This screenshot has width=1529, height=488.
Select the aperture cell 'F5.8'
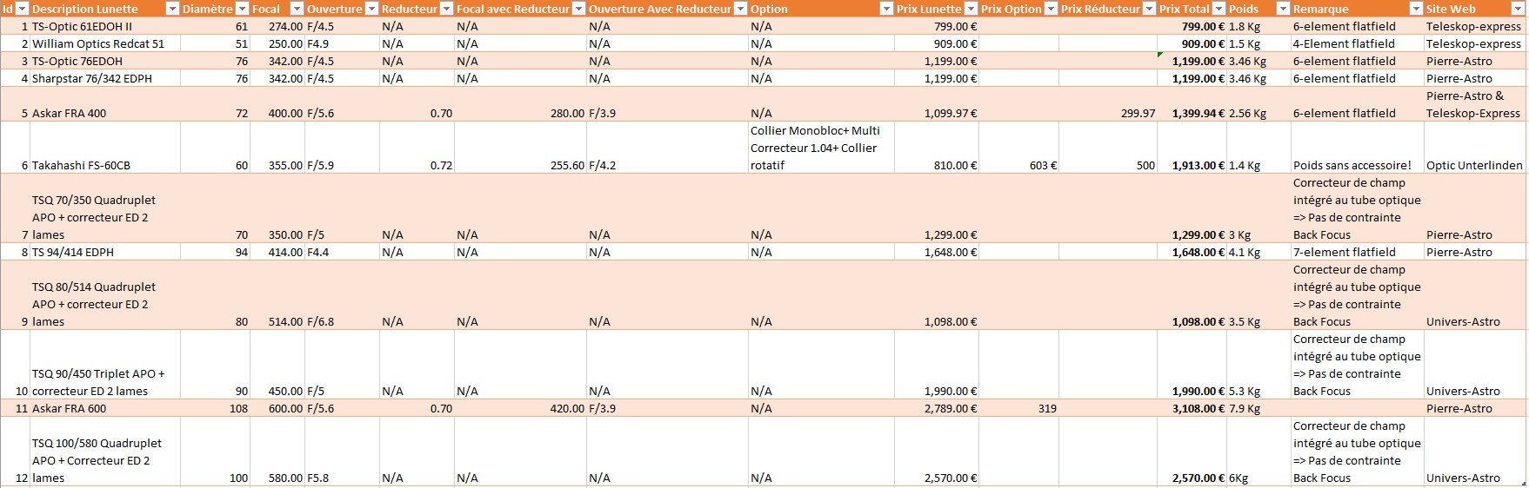coord(342,452)
